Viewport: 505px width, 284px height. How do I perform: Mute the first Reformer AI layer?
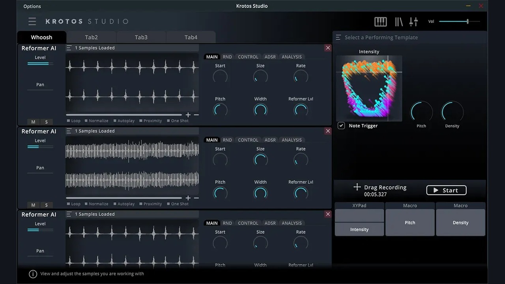33,122
